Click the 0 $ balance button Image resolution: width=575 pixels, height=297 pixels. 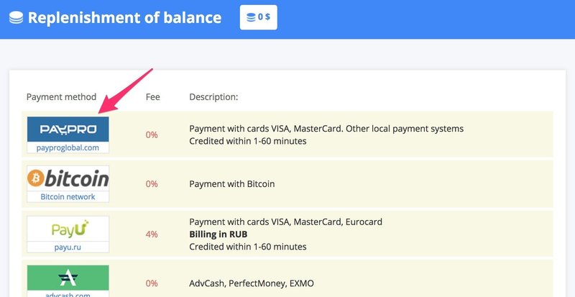258,17
